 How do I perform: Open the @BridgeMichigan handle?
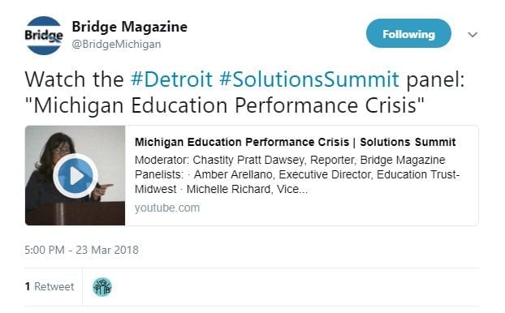116,44
